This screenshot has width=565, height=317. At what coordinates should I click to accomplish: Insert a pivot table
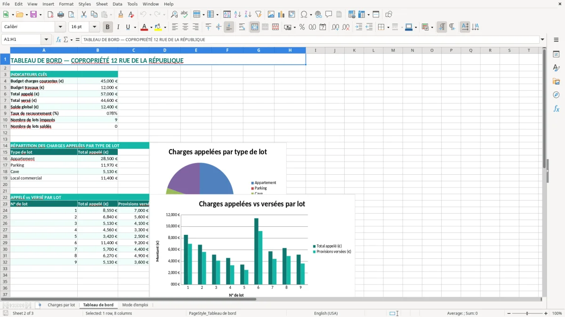click(292, 15)
